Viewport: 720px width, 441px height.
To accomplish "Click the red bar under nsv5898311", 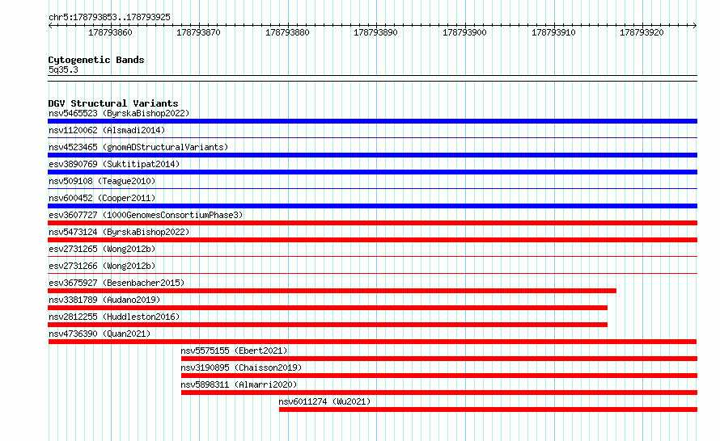I will tap(439, 393).
